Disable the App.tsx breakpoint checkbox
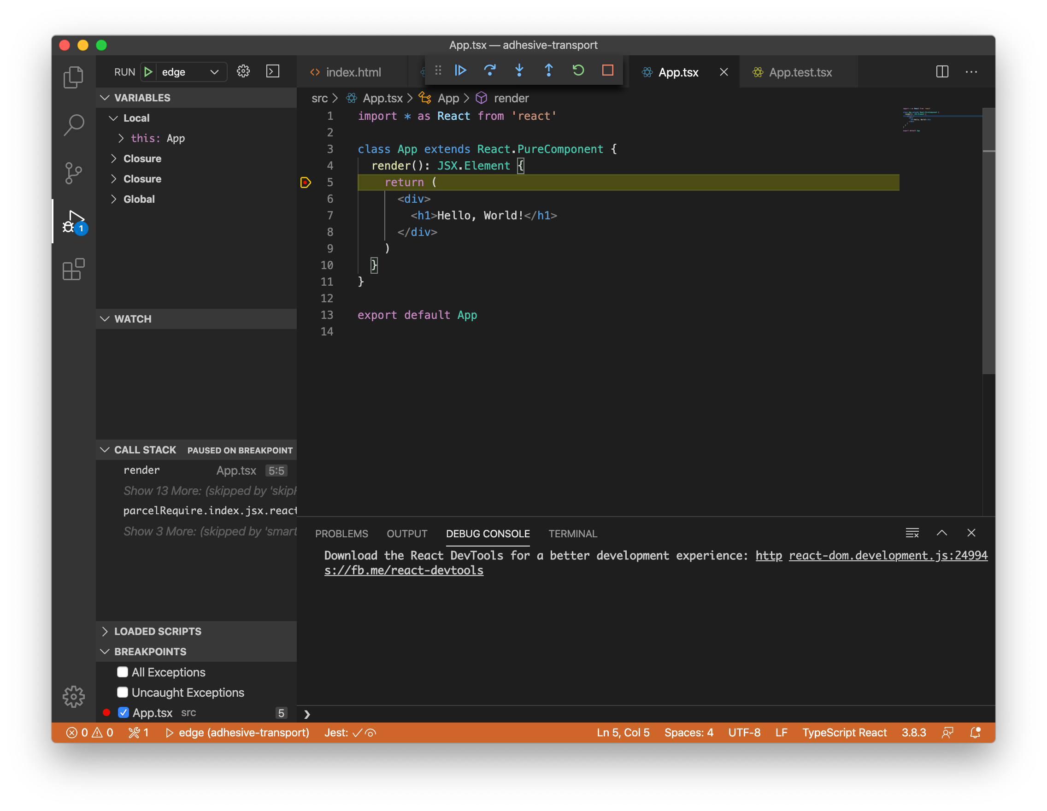This screenshot has width=1047, height=811. [x=124, y=712]
